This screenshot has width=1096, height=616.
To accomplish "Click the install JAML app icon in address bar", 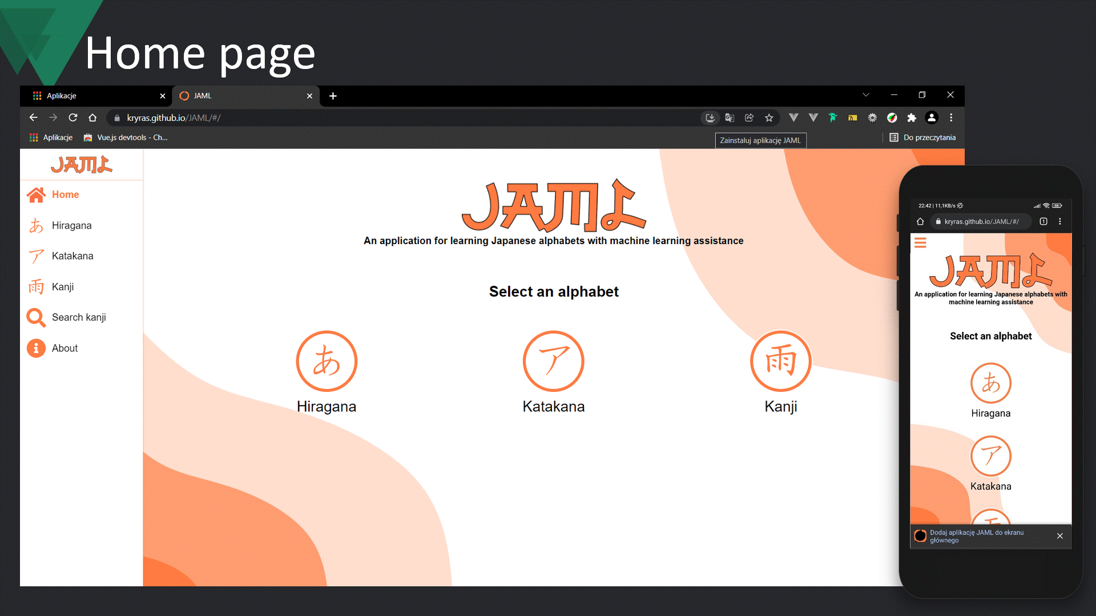I will tap(710, 118).
